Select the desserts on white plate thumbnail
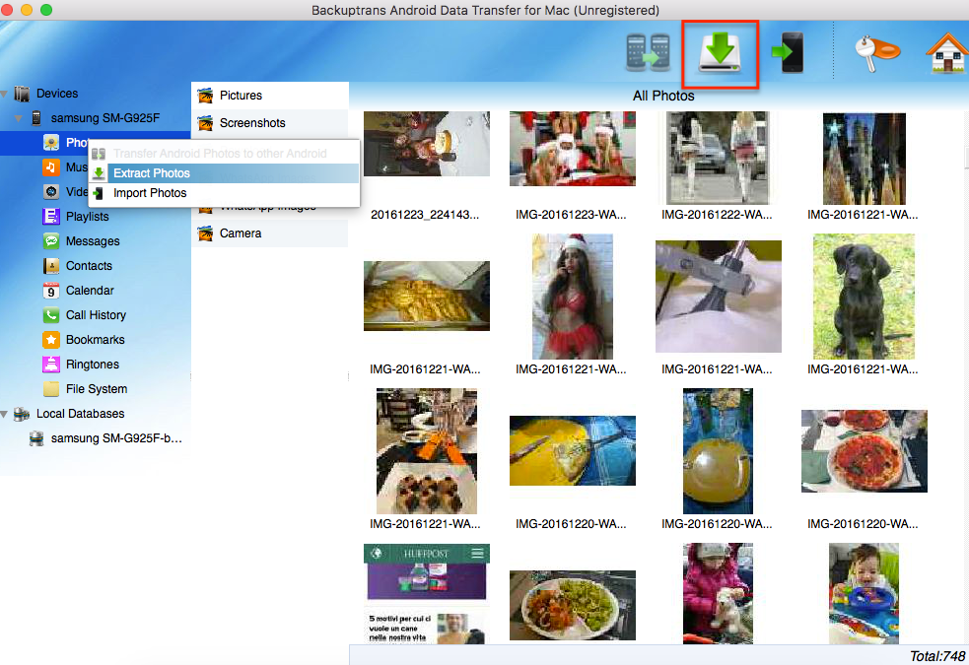The image size is (969, 665). click(x=427, y=451)
